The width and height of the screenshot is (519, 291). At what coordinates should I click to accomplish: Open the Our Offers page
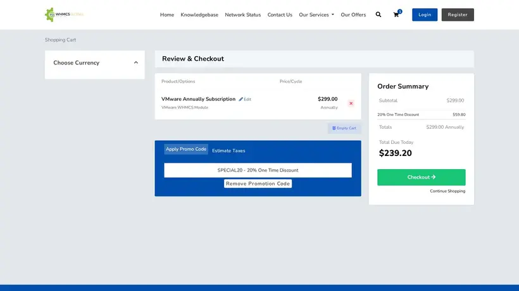pyautogui.click(x=353, y=15)
